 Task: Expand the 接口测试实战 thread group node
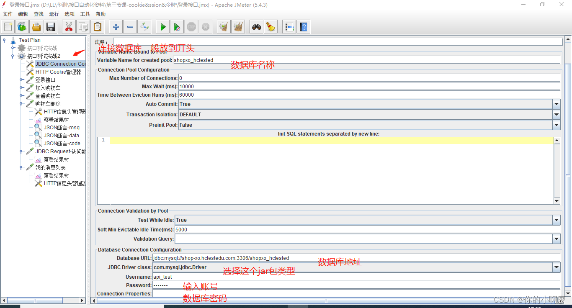pyautogui.click(x=13, y=48)
